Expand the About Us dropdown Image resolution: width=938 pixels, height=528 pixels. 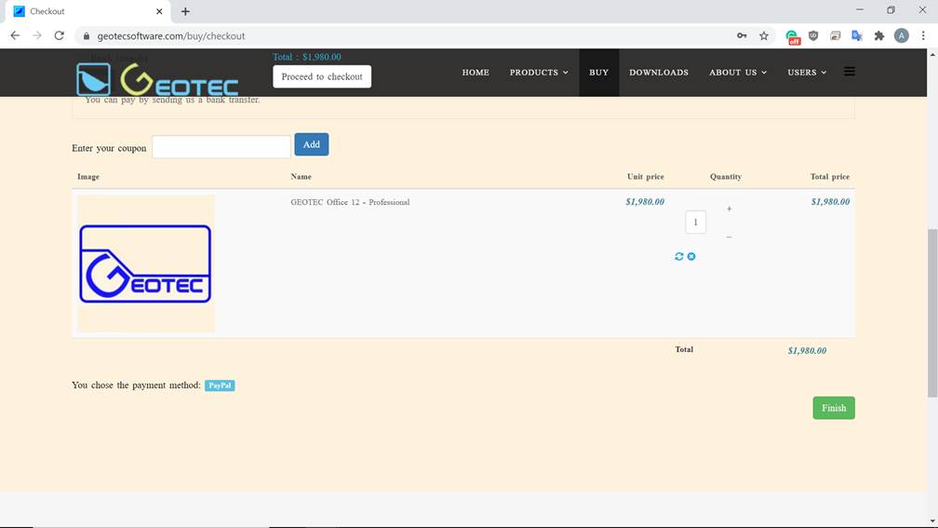pos(738,73)
